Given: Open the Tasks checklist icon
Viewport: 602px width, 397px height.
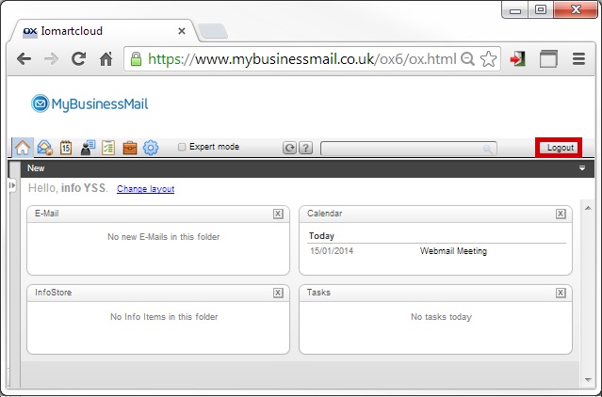Looking at the screenshot, I should pyautogui.click(x=108, y=148).
